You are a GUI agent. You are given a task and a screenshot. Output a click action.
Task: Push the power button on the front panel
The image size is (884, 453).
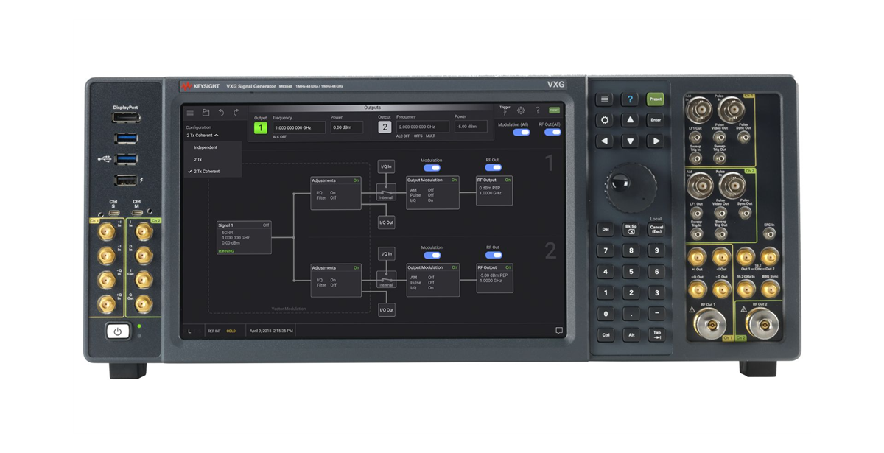pyautogui.click(x=117, y=331)
